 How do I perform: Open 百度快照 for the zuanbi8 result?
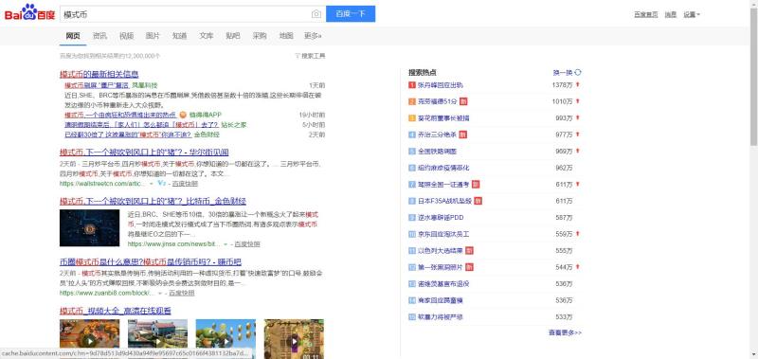tap(182, 294)
